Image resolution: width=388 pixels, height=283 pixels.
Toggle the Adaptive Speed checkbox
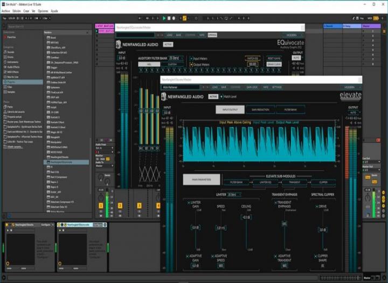click(212, 256)
